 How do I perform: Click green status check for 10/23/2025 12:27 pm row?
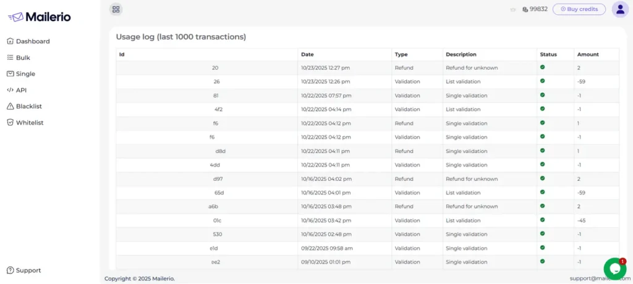543,67
